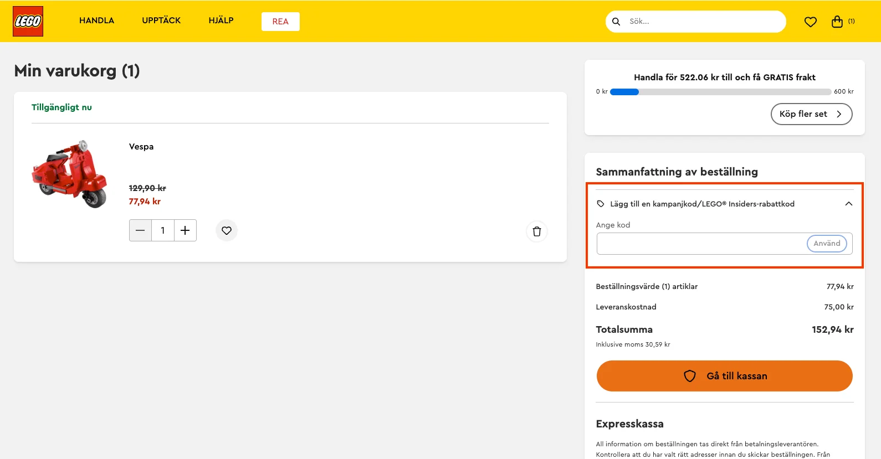The height and width of the screenshot is (459, 881).
Task: Focus the Ange kod input field
Action: [x=701, y=244]
